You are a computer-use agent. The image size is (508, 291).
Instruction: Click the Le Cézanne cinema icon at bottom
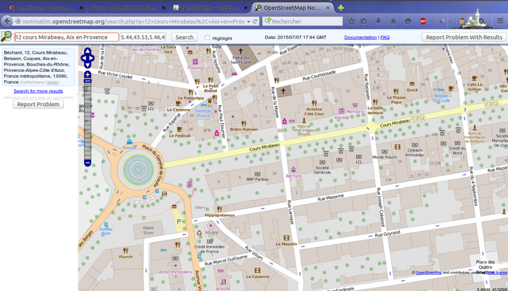pyautogui.click(x=257, y=271)
